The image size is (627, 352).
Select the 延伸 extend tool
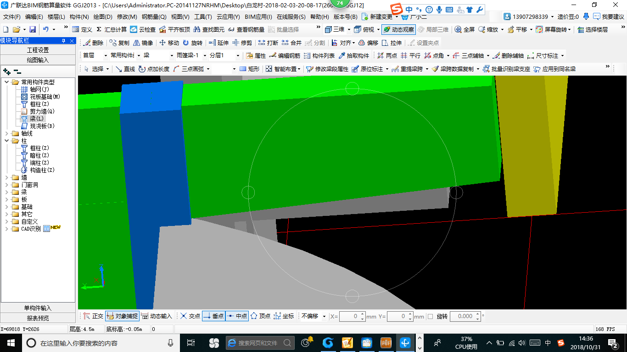pos(218,43)
